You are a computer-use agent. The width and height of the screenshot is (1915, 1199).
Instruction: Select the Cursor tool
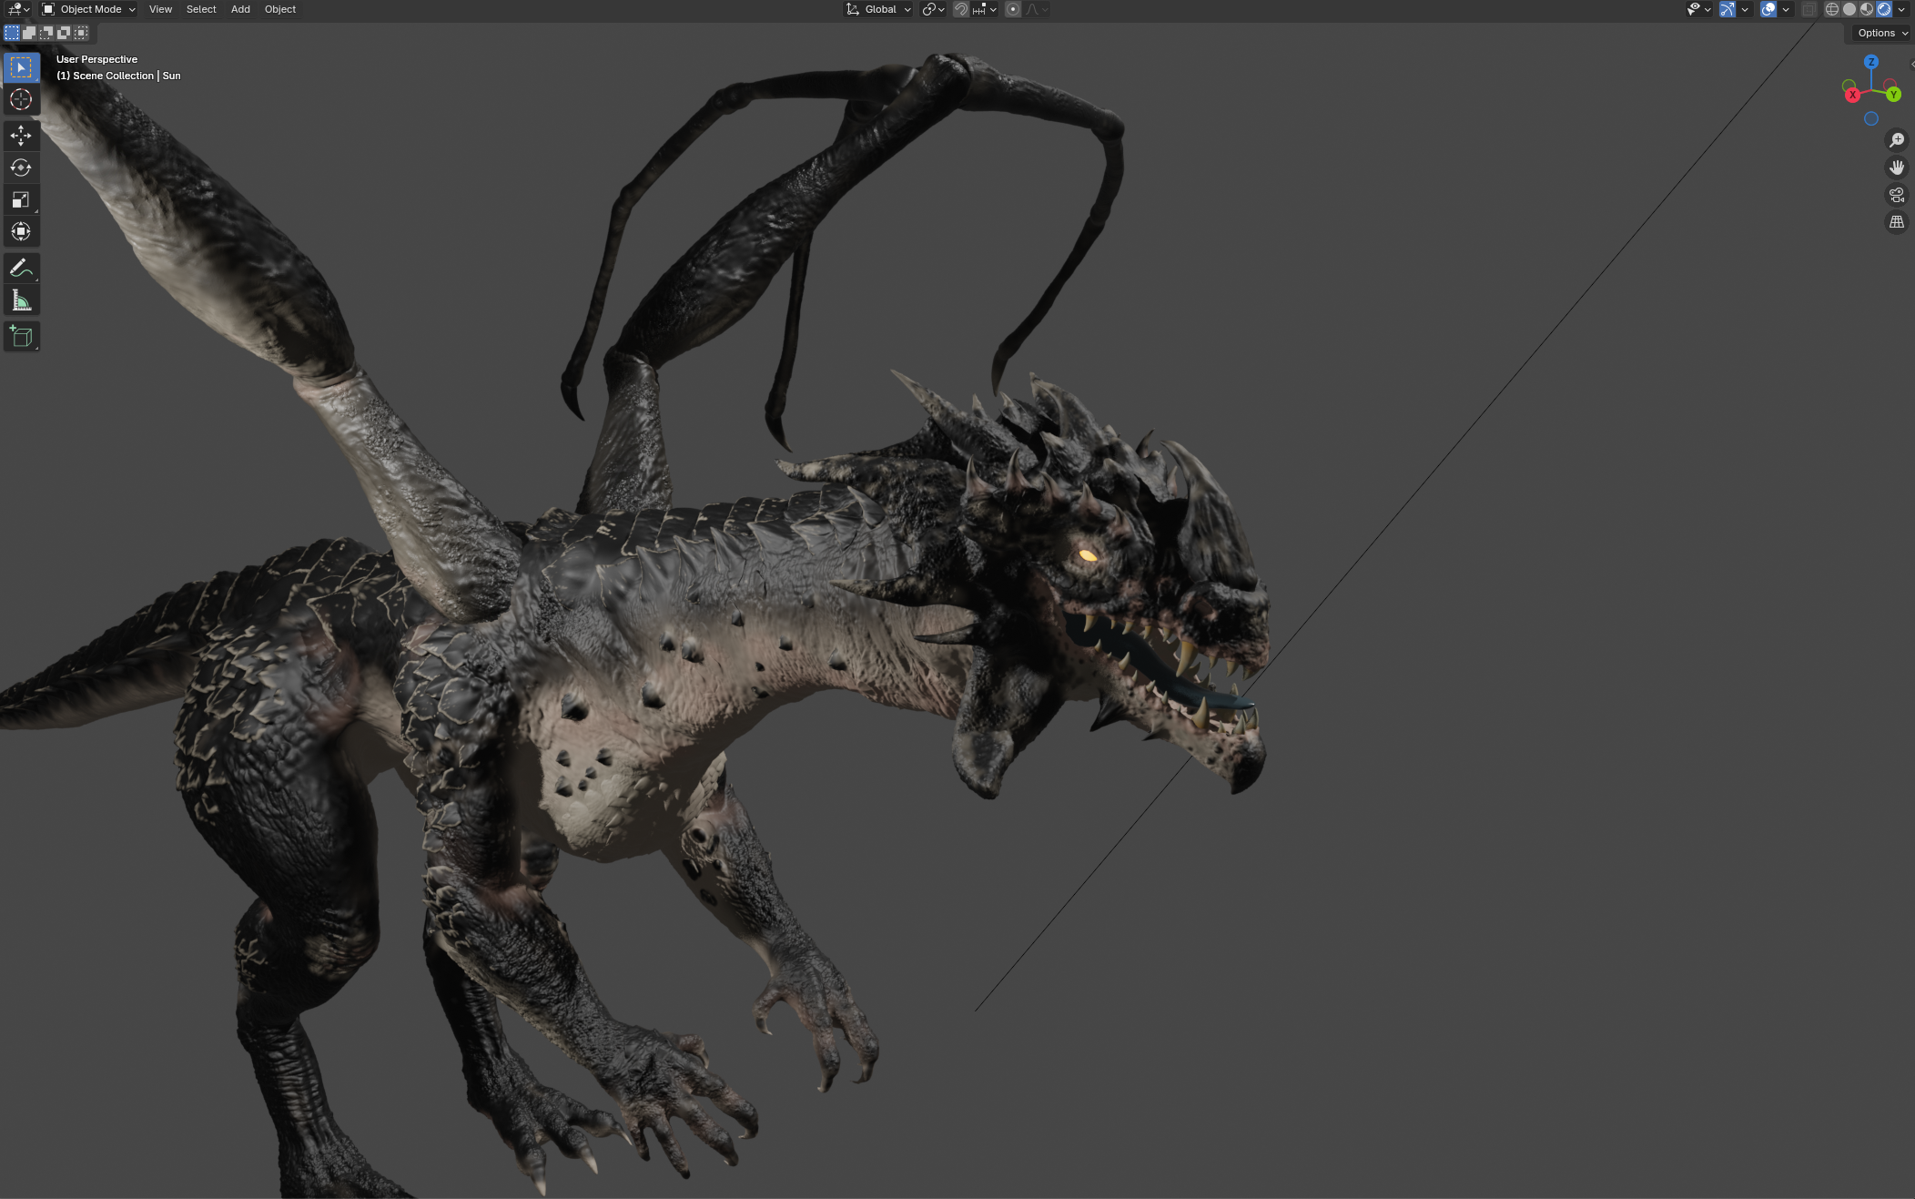click(x=21, y=100)
